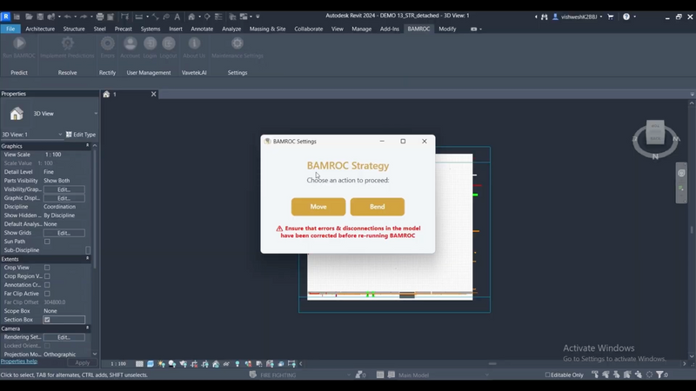The width and height of the screenshot is (696, 391).
Task: Click the Discipline value Coordination
Action: 59,207
